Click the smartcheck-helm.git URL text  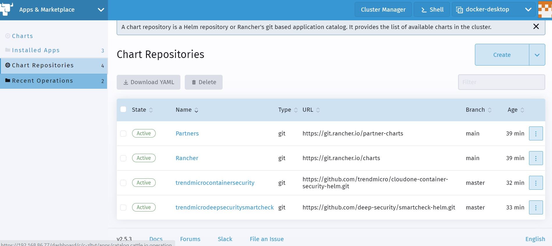point(379,207)
